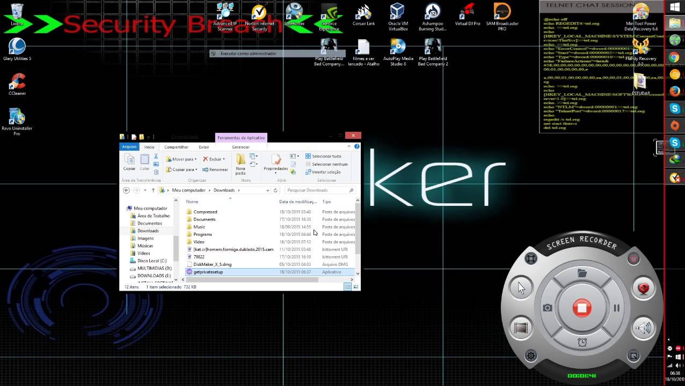The height and width of the screenshot is (386, 685).
Task: Open Screen Recorder settings gear
Action: tap(531, 356)
